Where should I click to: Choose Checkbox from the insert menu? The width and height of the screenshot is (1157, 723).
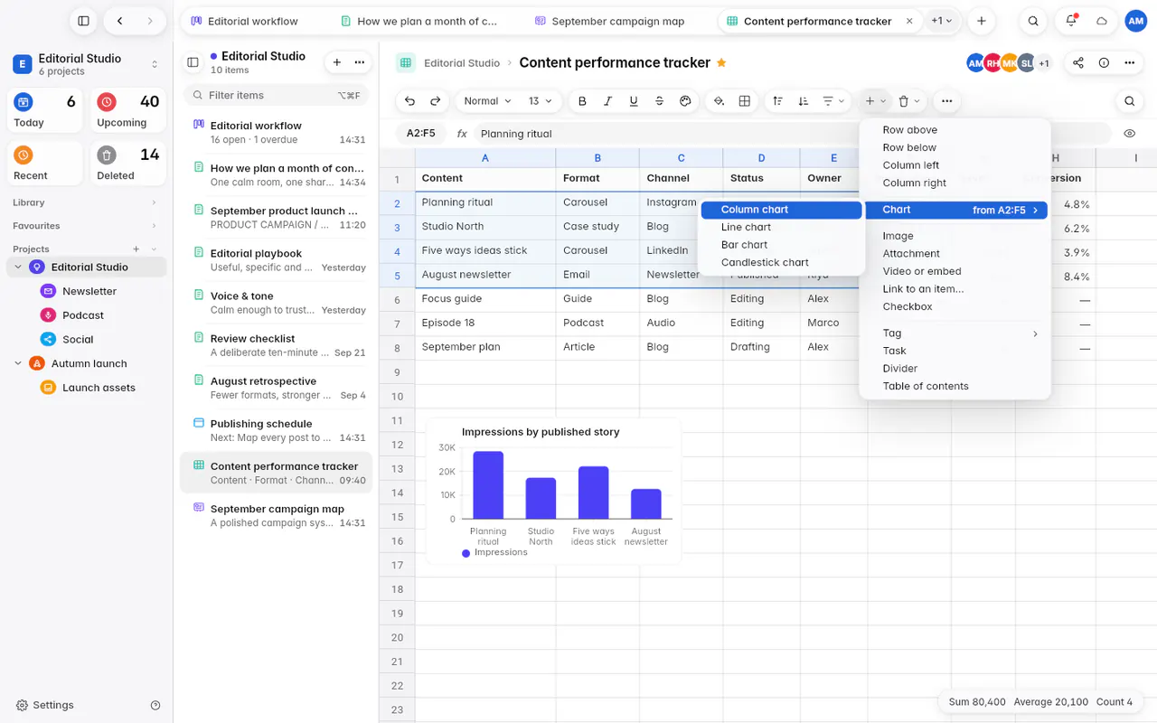(x=955, y=306)
